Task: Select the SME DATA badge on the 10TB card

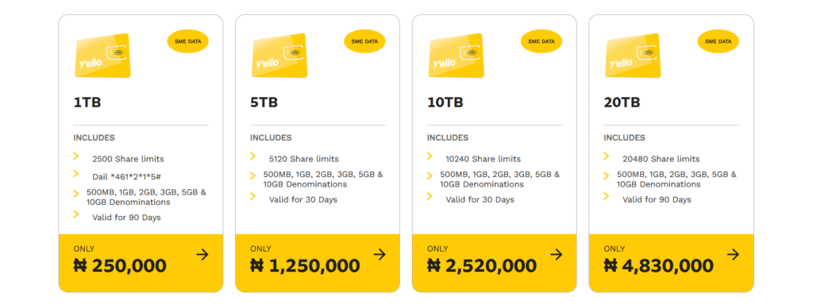Action: coord(541,41)
